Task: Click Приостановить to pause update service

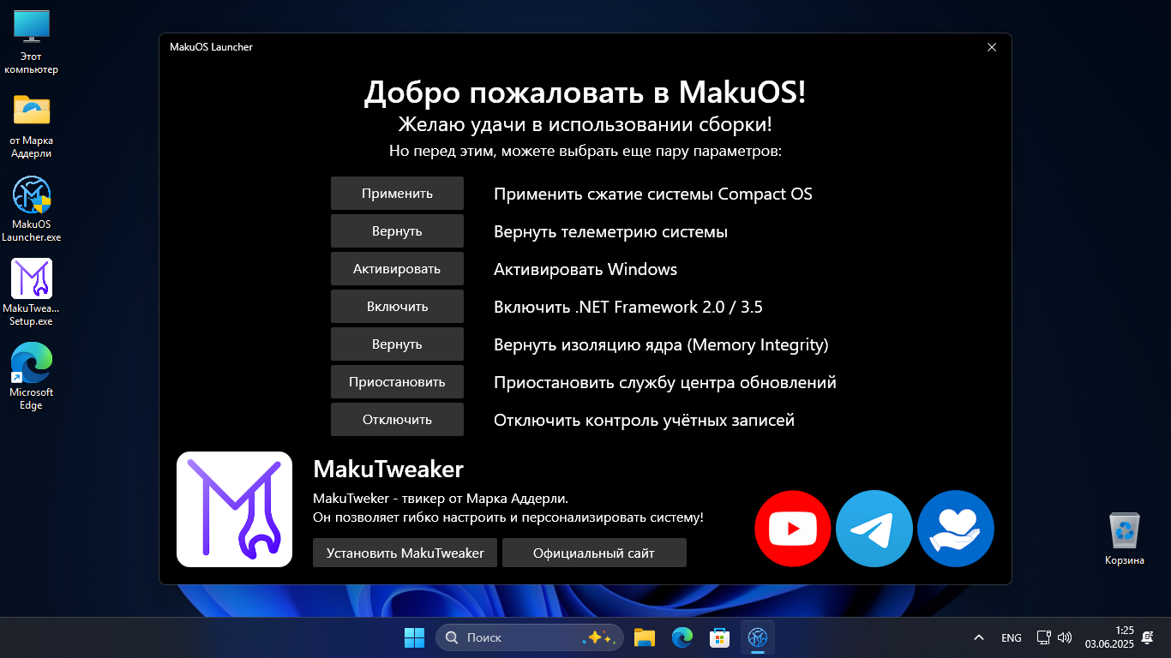Action: (397, 381)
